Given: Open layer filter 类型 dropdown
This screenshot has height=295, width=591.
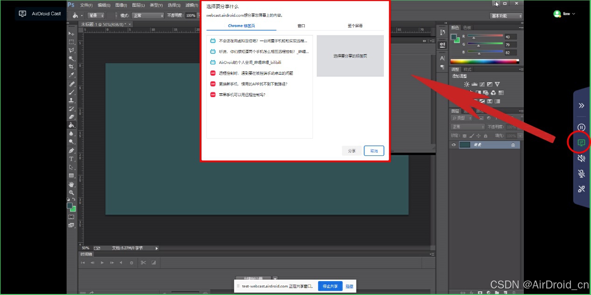Looking at the screenshot, I should (462, 118).
